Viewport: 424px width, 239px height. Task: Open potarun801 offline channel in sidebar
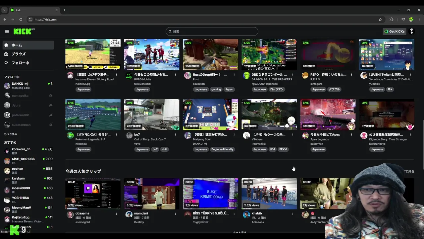(x=28, y=115)
